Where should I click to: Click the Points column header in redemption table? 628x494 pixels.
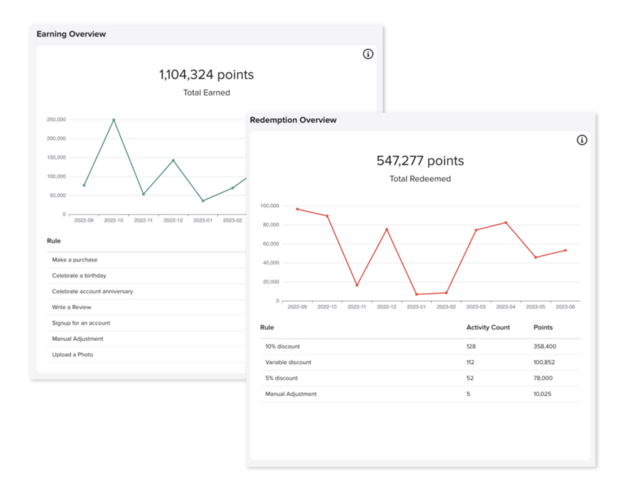coord(543,327)
